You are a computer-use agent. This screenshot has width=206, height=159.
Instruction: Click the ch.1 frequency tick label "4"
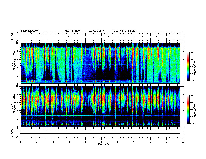18,68
